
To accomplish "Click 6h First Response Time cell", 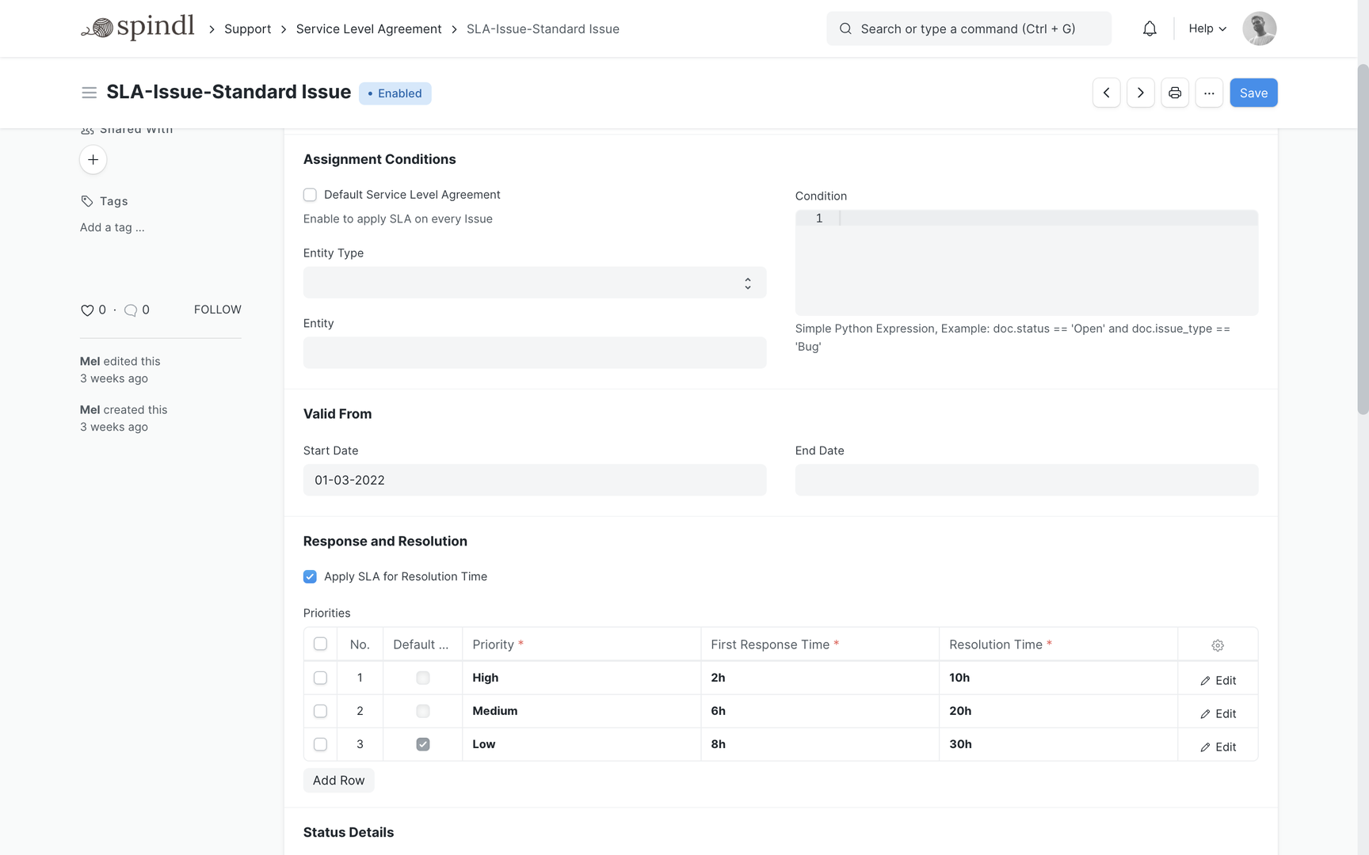I will tap(820, 711).
